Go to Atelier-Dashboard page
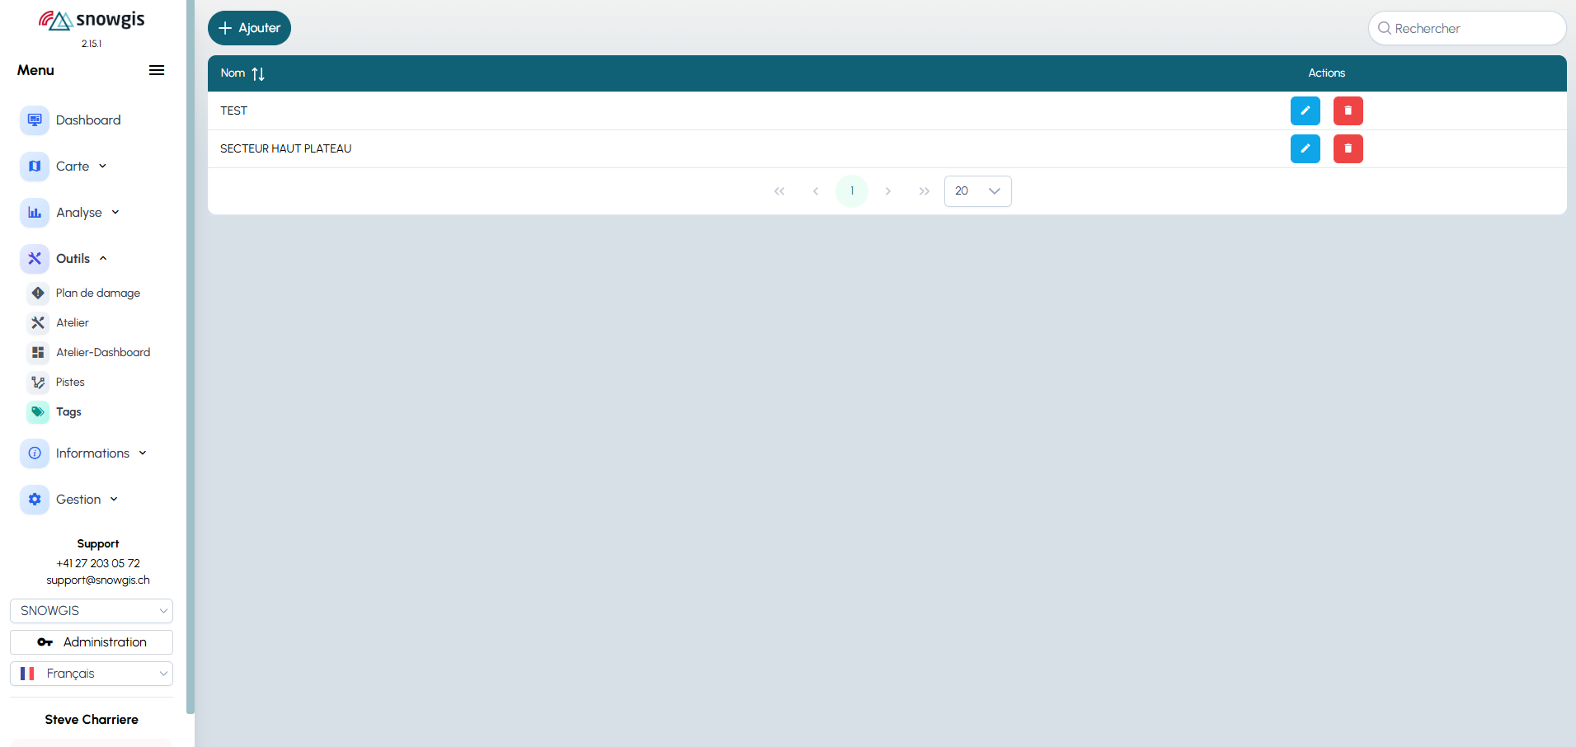Viewport: 1576px width, 747px height. pos(102,352)
